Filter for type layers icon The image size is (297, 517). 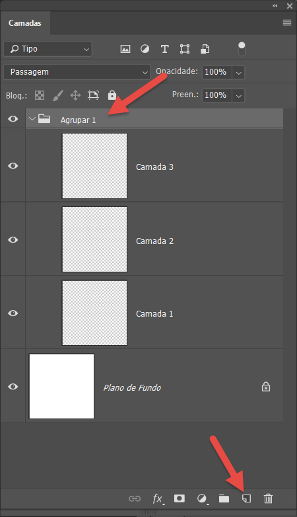pyautogui.click(x=164, y=49)
